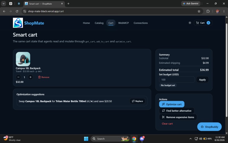228x143 pixels.
Task: Click the address bar URL
Action: pyautogui.click(x=46, y=11)
